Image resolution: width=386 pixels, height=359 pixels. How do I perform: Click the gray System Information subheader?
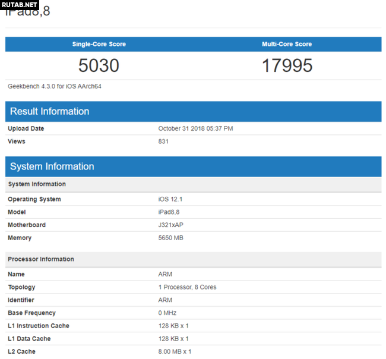tap(193, 184)
